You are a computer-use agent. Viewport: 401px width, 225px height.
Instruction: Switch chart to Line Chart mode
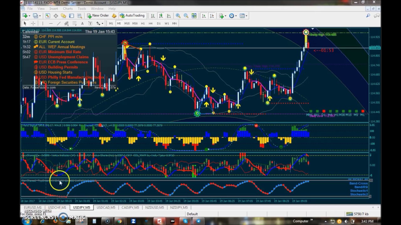click(x=169, y=16)
